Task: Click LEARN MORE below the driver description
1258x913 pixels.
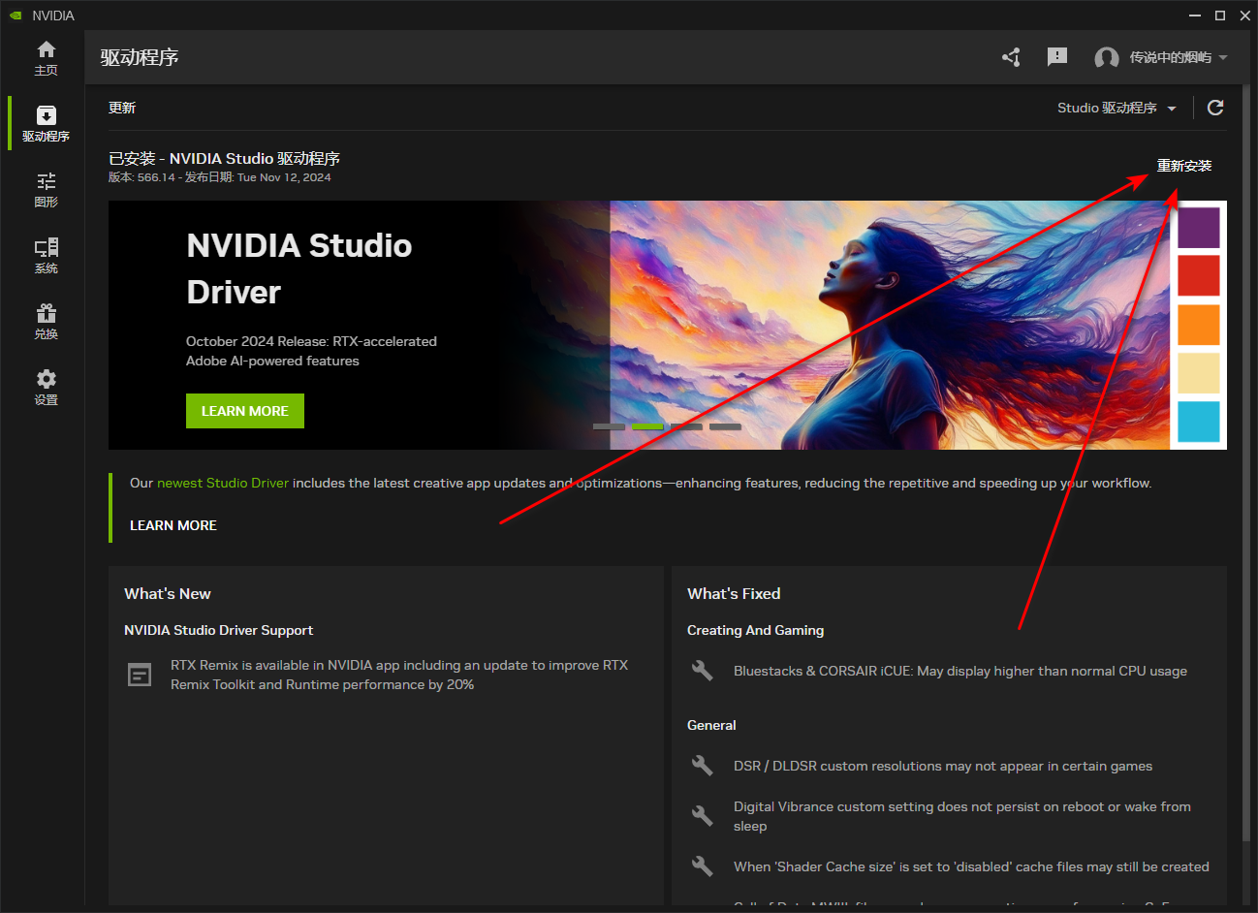Action: tap(173, 525)
